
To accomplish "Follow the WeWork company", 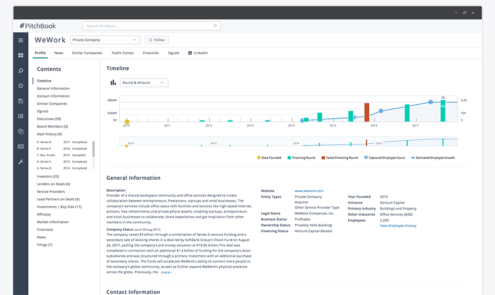I will click(x=157, y=40).
